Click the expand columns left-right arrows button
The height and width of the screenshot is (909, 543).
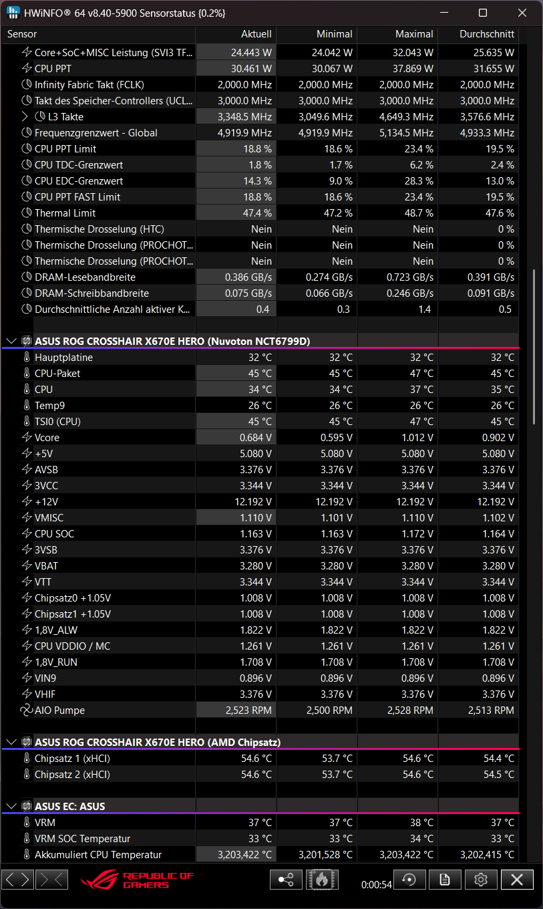pos(17,880)
